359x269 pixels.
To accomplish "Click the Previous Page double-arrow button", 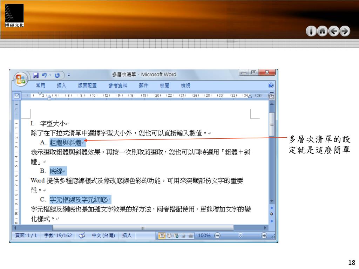I will 272,208.
